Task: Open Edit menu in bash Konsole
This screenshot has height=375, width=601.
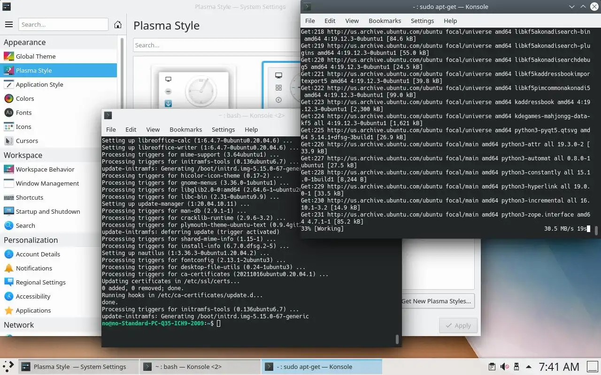Action: pos(131,129)
